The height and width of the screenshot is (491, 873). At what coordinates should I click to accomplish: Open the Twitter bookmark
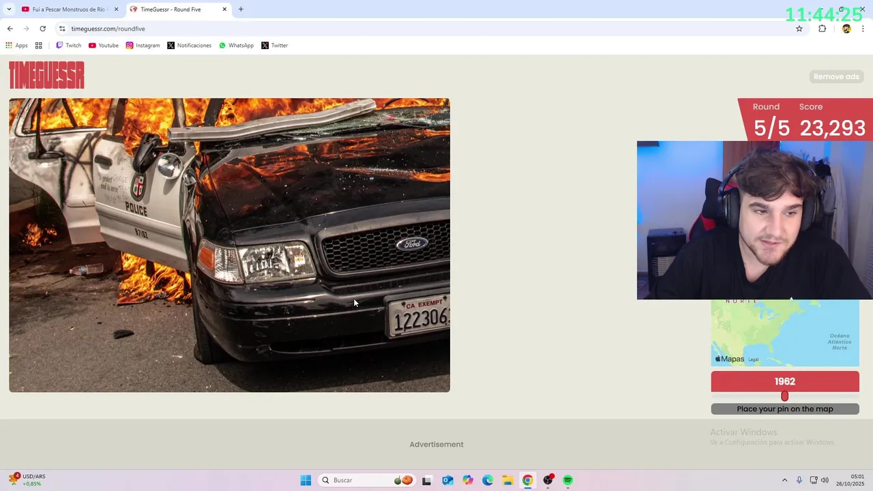point(275,46)
